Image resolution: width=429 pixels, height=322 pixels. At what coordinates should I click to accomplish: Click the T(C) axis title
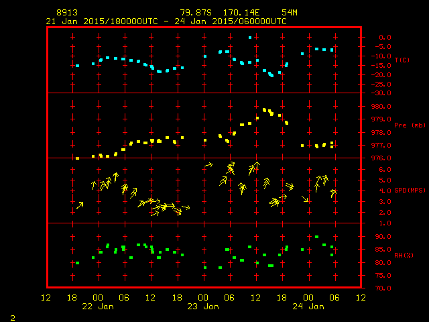coord(402,60)
